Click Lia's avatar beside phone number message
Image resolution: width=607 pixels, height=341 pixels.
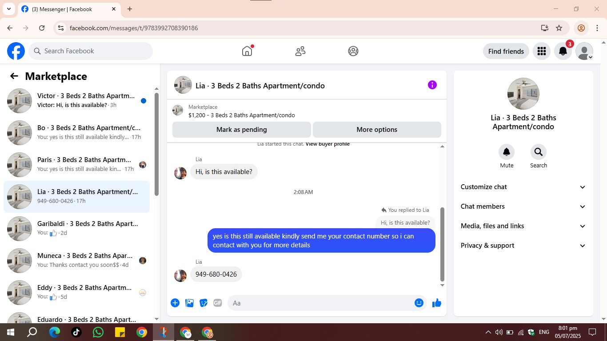pos(180,275)
